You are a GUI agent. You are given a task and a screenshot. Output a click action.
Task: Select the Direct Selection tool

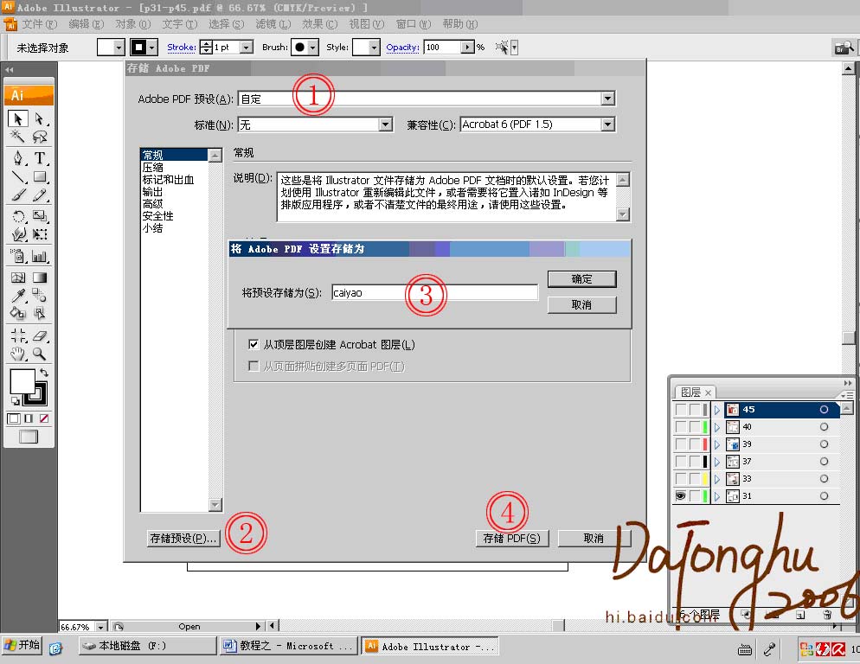point(40,118)
